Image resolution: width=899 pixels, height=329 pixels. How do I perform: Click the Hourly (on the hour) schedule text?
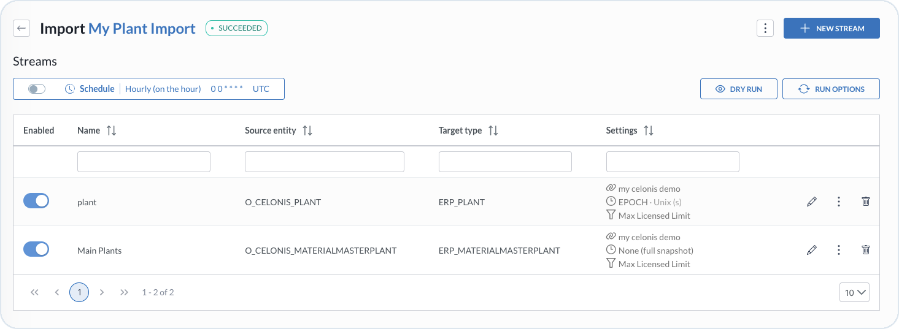[x=163, y=89]
